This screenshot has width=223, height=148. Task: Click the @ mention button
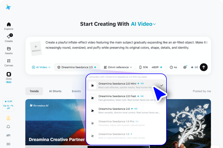coord(185,67)
